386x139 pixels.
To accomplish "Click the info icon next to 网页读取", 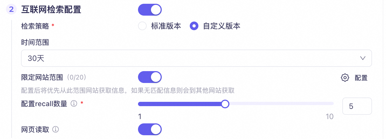I will coord(56,130).
